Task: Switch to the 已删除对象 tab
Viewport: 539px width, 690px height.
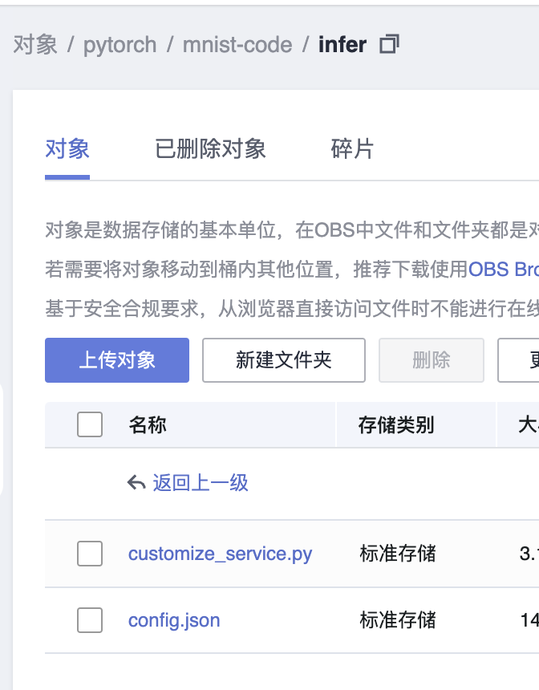Action: (x=210, y=148)
